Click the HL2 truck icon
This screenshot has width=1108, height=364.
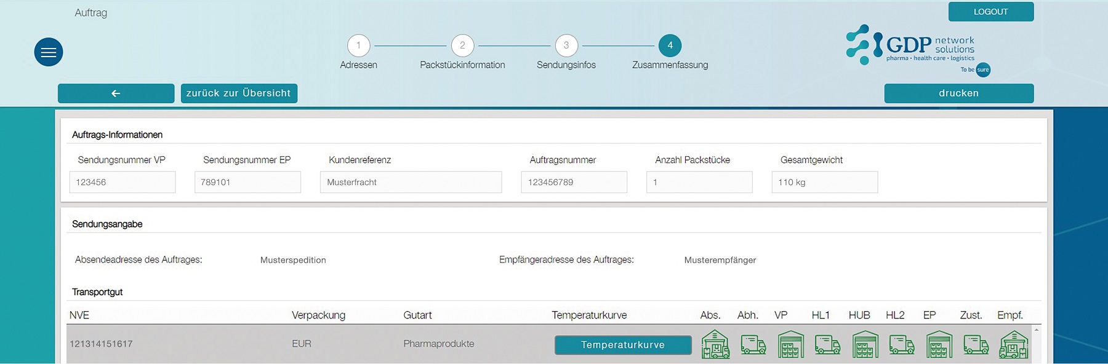pos(902,344)
